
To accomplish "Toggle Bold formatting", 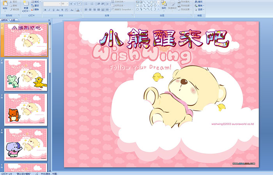I will (45, 10).
